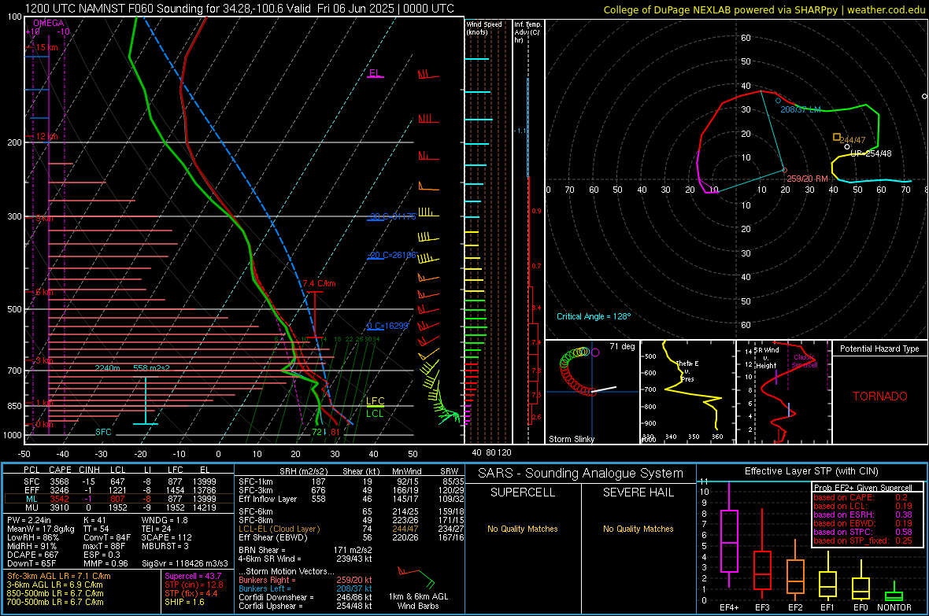Click the SRH (m2/s2) column header
Viewport: 929px width, 616px height.
tap(305, 471)
